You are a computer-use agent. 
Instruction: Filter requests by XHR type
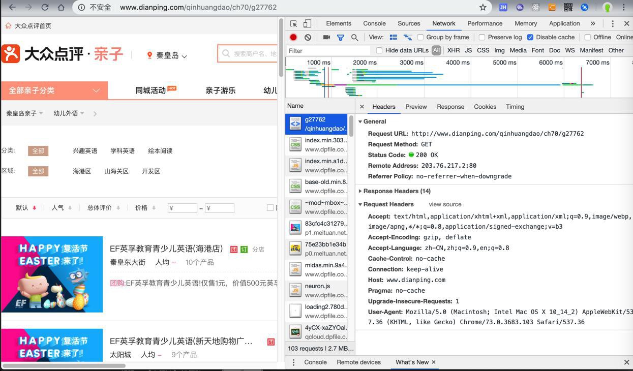[x=454, y=50]
